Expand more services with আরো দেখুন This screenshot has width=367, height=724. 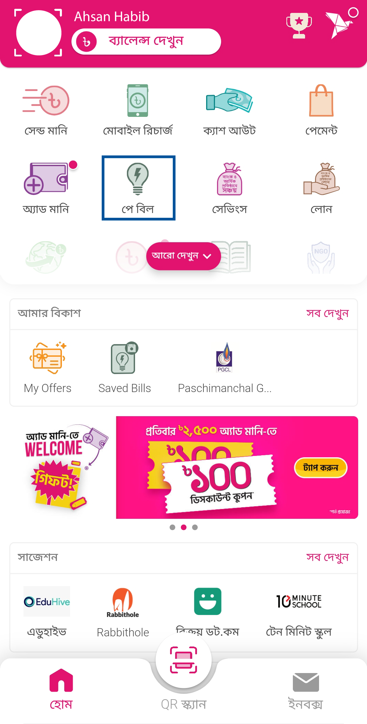click(183, 256)
